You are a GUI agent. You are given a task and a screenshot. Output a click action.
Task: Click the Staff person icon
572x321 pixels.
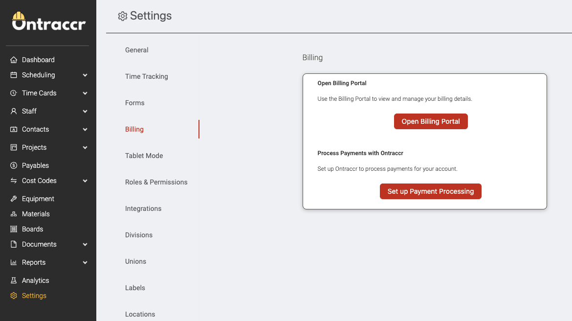14,111
